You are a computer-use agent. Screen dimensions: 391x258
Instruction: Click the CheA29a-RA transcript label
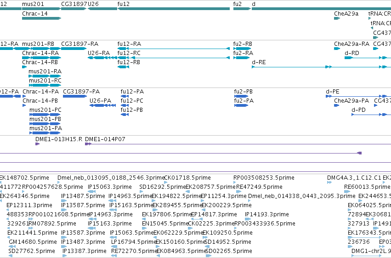coord(351,44)
